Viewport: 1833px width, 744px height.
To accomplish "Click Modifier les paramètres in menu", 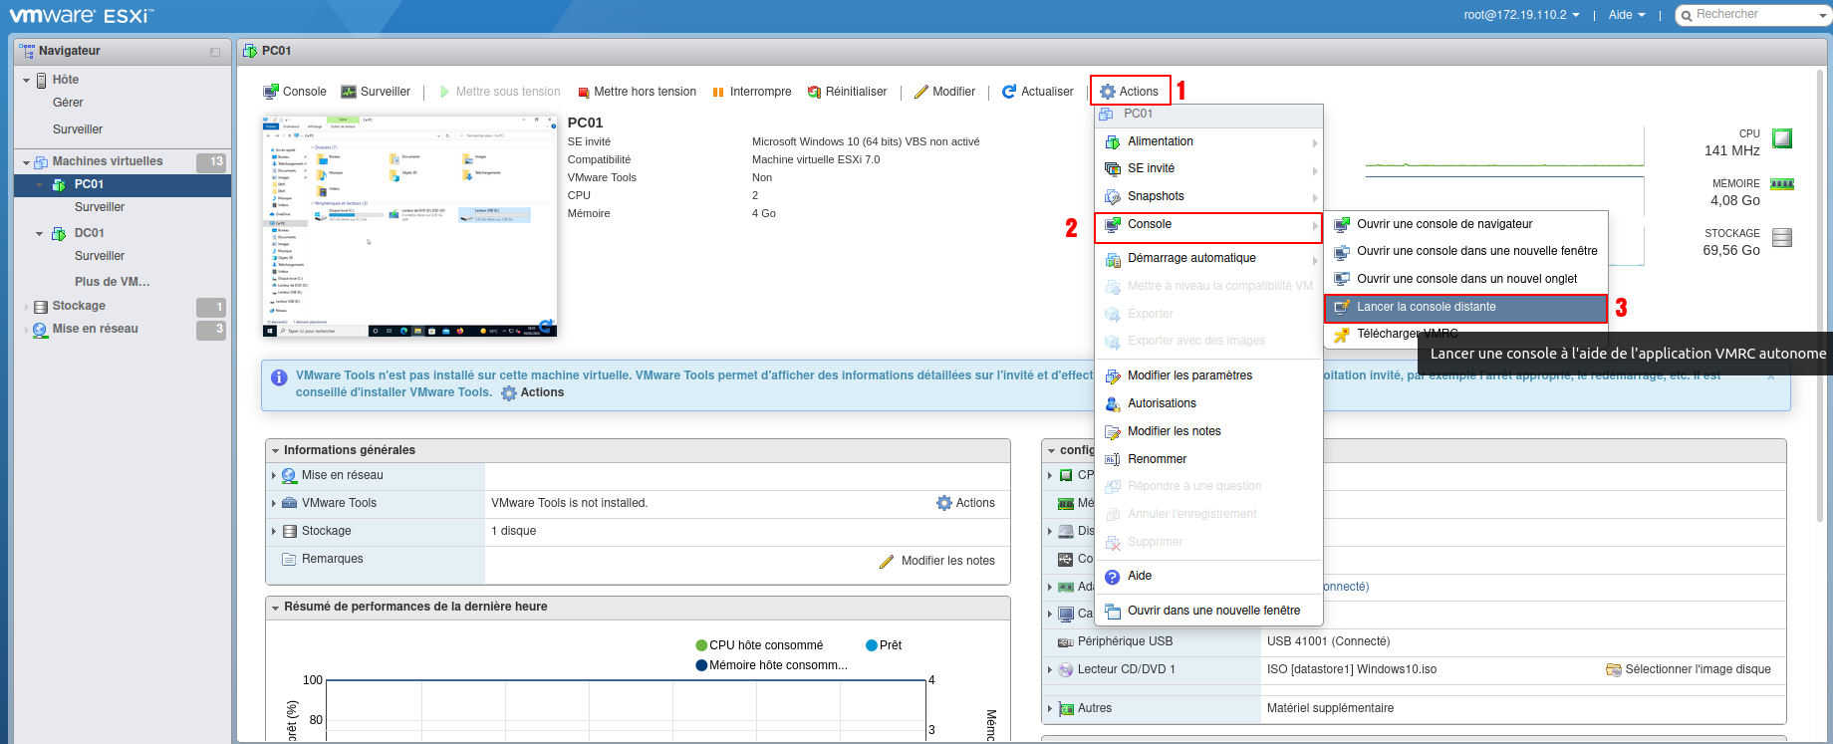I will [1189, 375].
